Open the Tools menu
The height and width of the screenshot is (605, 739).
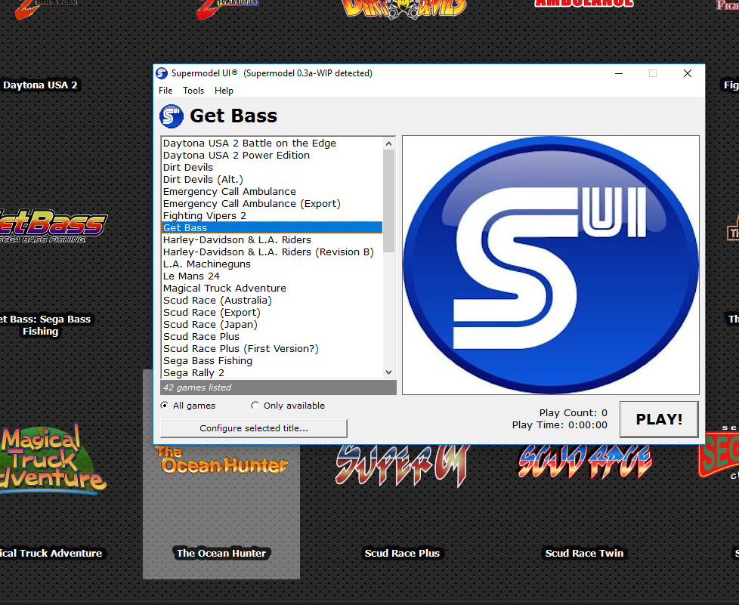pos(193,91)
